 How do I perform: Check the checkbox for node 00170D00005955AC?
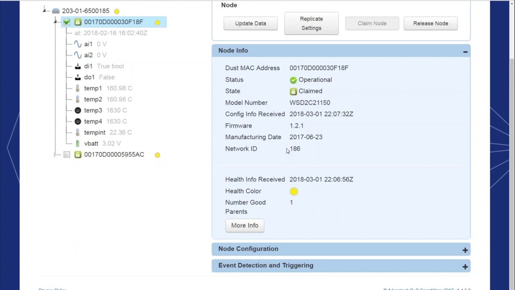[x=67, y=155]
